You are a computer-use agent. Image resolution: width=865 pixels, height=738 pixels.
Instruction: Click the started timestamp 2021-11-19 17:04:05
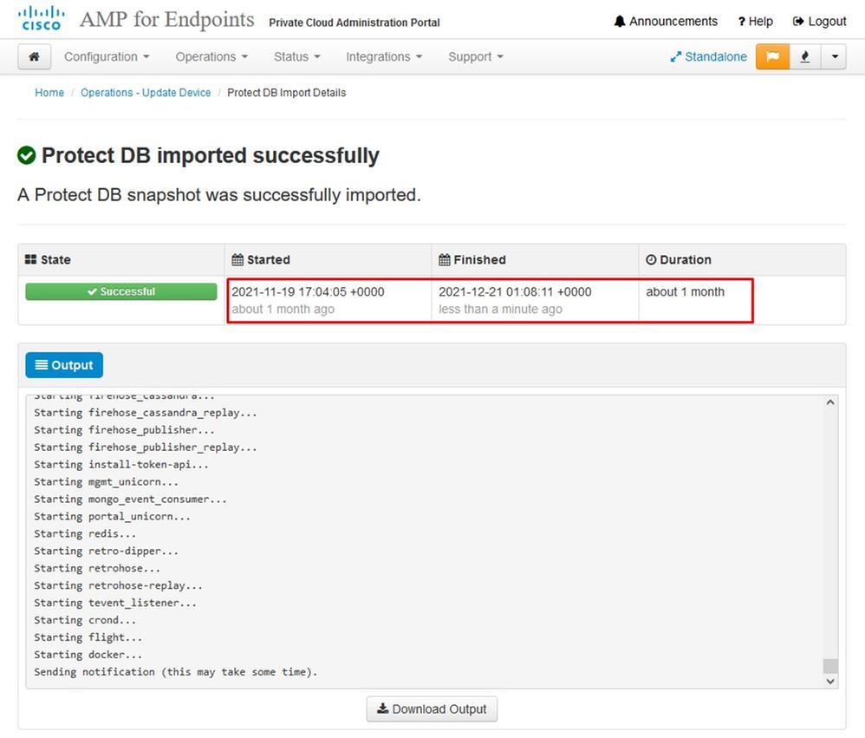[x=308, y=292]
